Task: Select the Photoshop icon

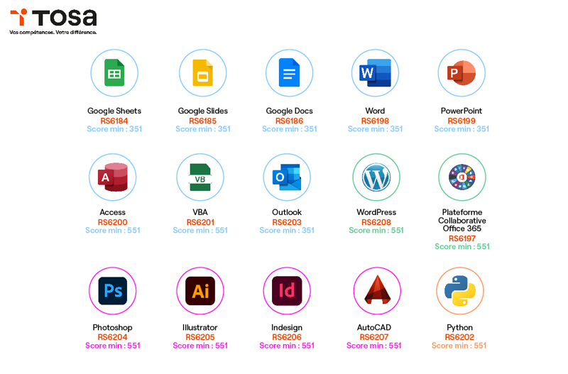Action: (113, 291)
